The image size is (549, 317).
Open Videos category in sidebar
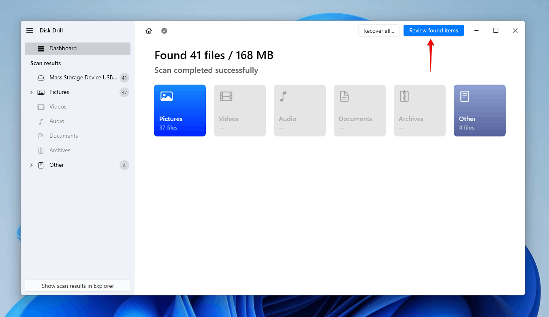(x=77, y=107)
